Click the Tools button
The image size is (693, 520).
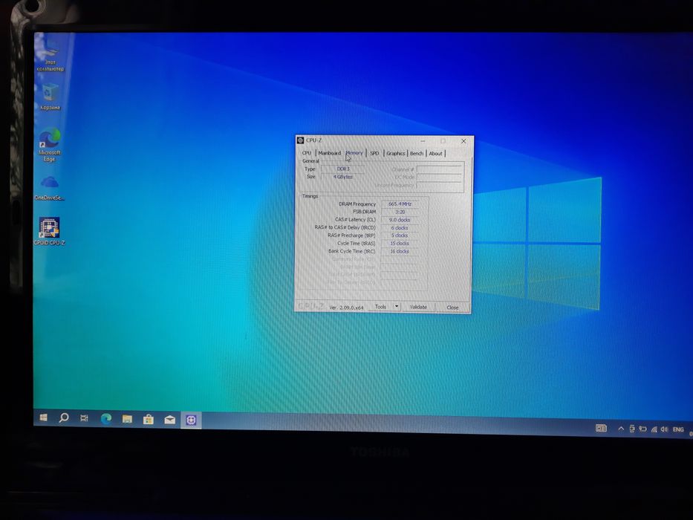tap(380, 306)
